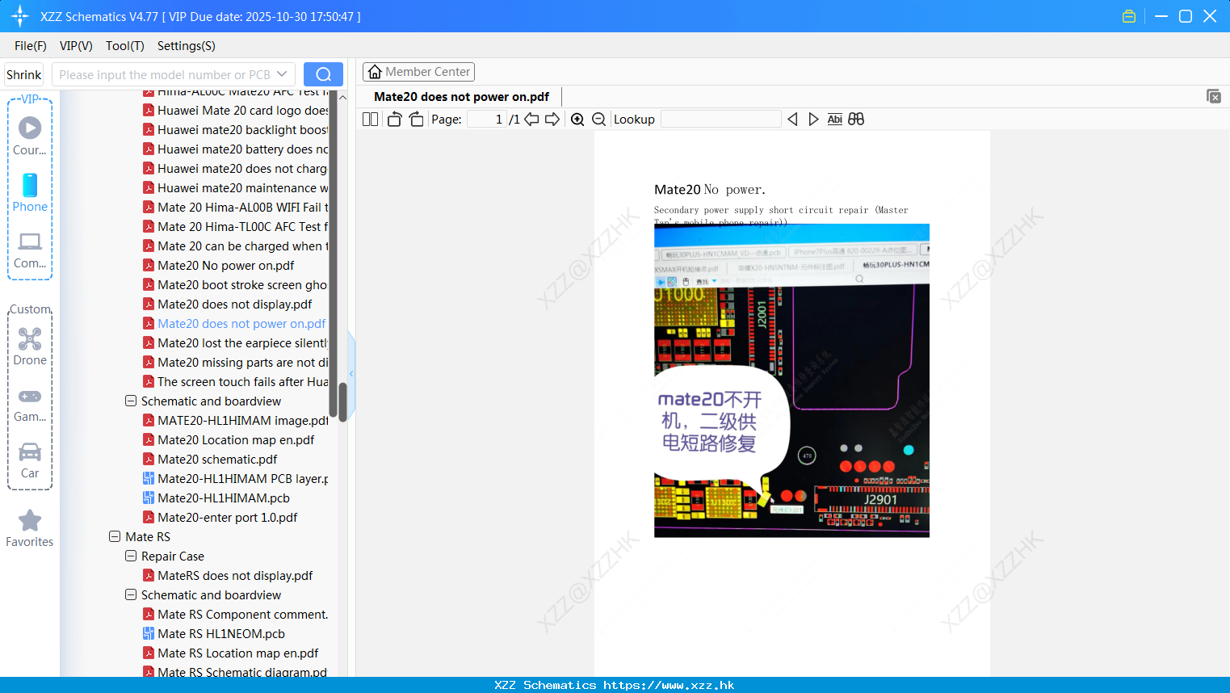Select the Phone category icon
This screenshot has width=1230, height=693.
click(x=30, y=192)
